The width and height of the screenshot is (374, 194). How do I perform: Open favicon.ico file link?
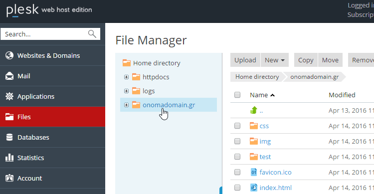tap(275, 172)
